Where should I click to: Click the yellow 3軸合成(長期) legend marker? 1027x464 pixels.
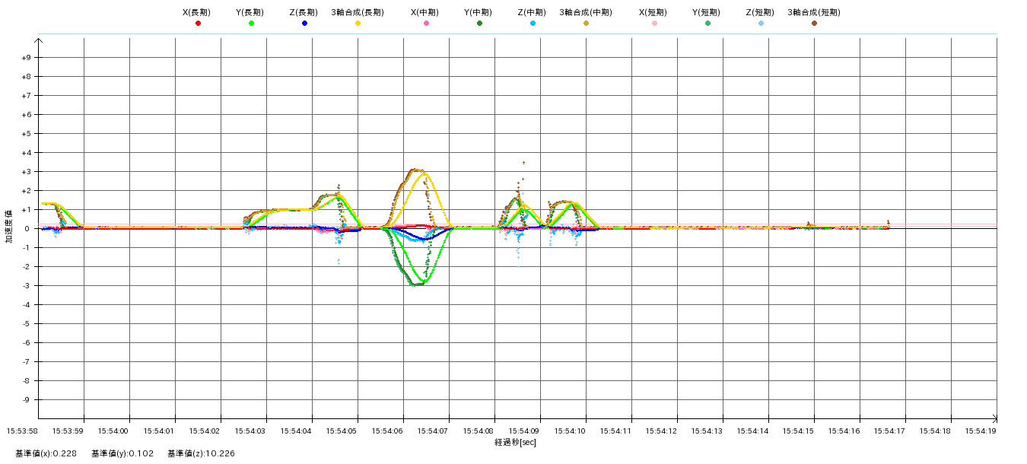(x=358, y=24)
